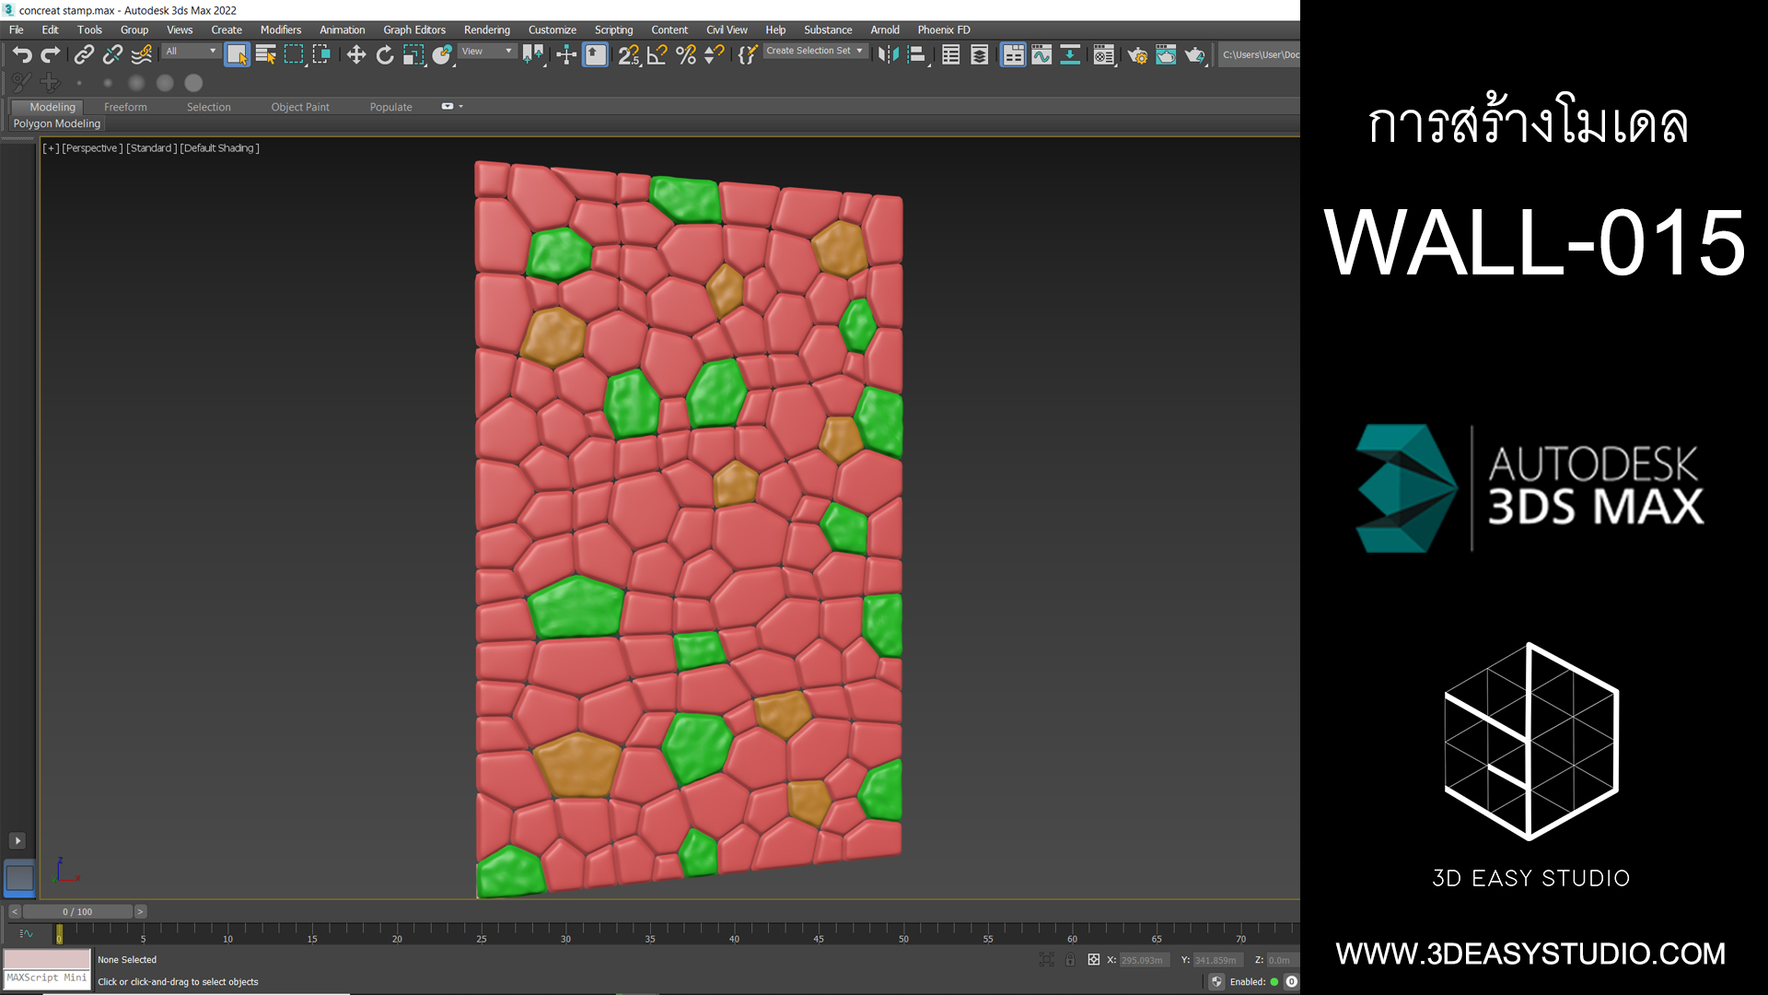Open the All selection filter dropdown

coord(191,52)
